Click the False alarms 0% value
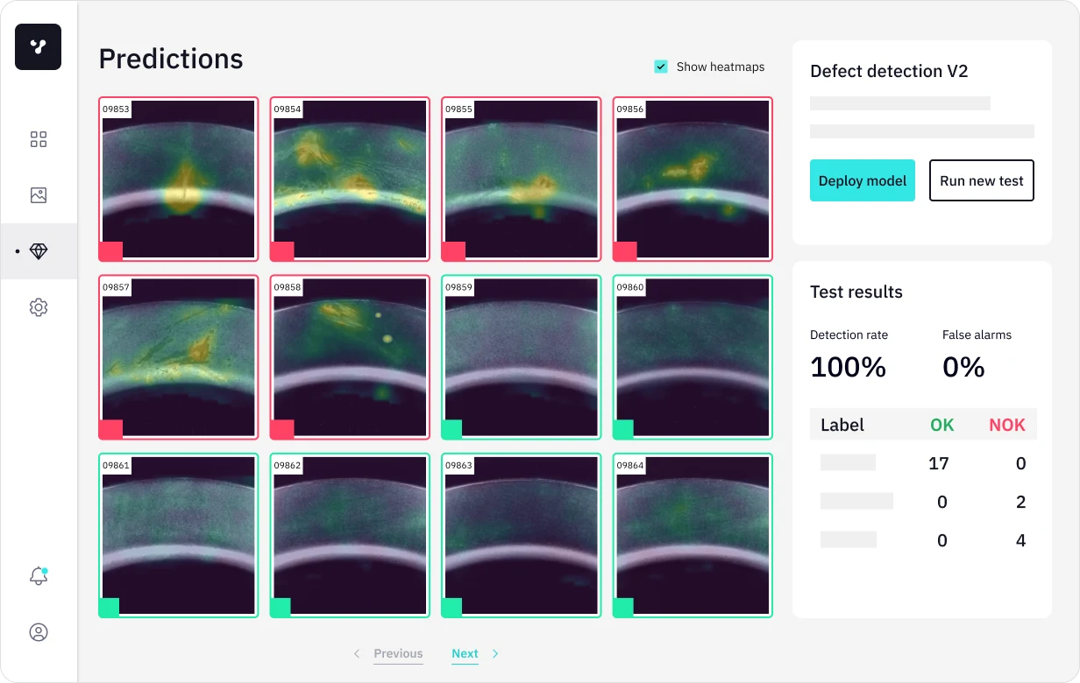 pos(963,368)
